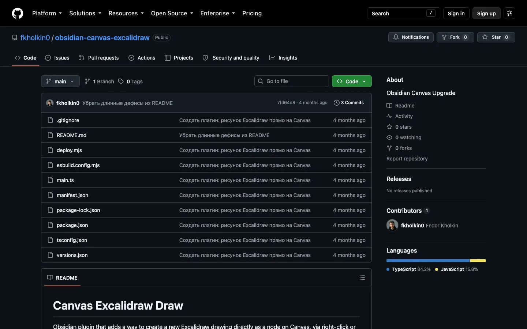
Task: Click Report repository link
Action: pos(407,159)
